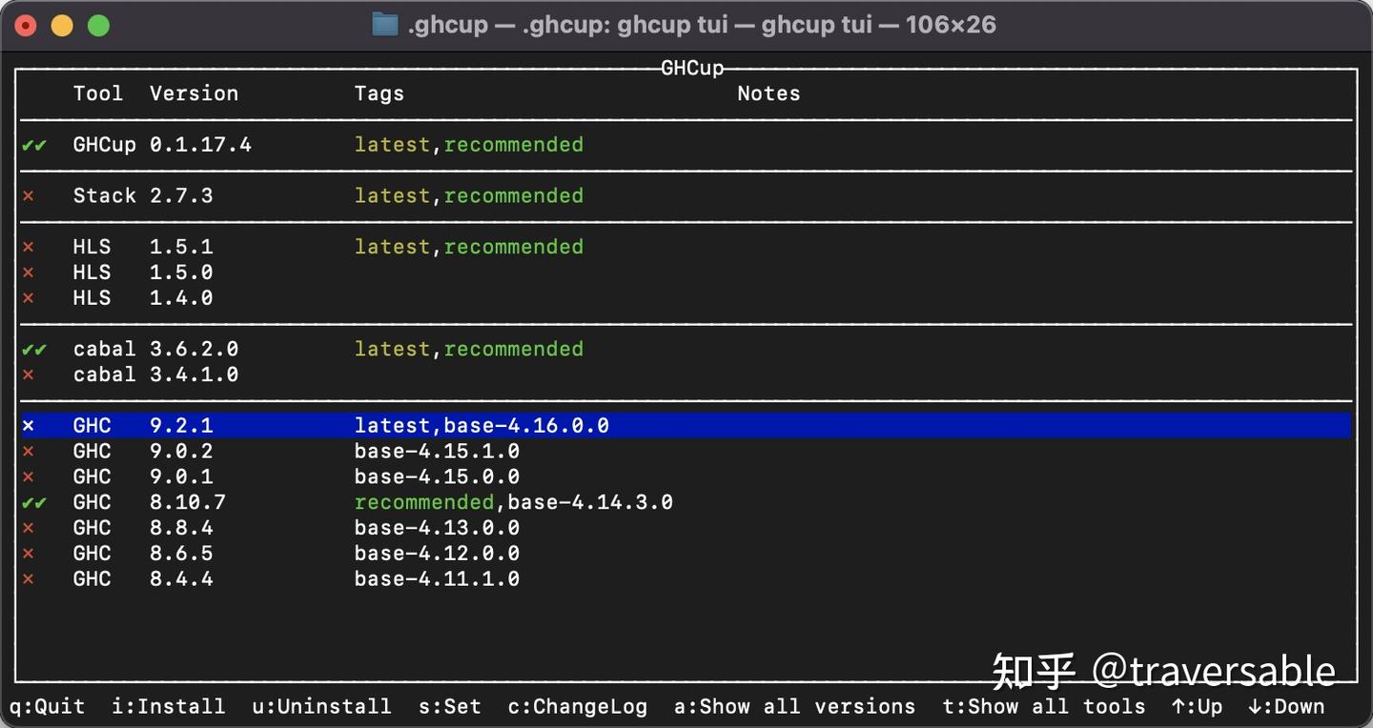This screenshot has height=728, width=1373.
Task: Toggle 't:Show all tools' in the bottom bar
Action: click(x=1044, y=706)
